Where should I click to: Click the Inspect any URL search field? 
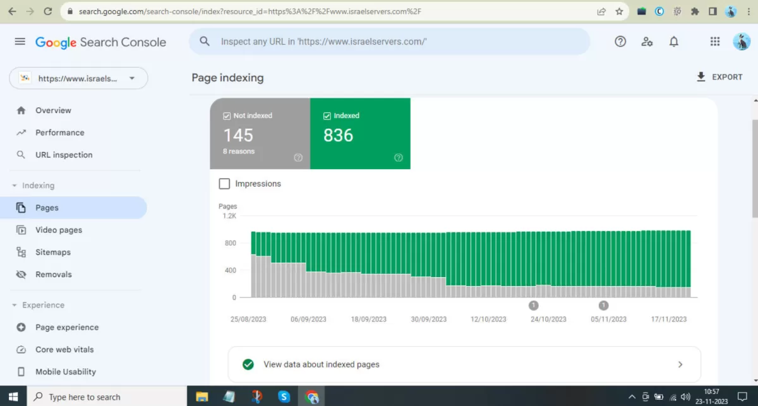click(x=389, y=42)
